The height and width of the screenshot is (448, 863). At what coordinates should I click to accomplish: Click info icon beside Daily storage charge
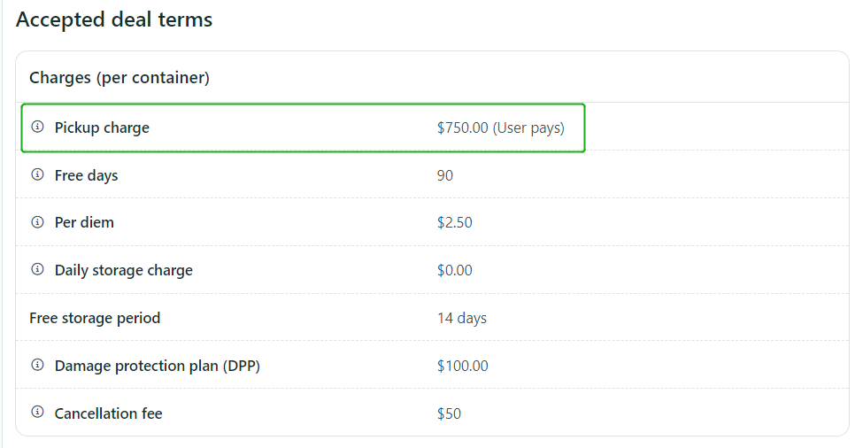coord(37,270)
